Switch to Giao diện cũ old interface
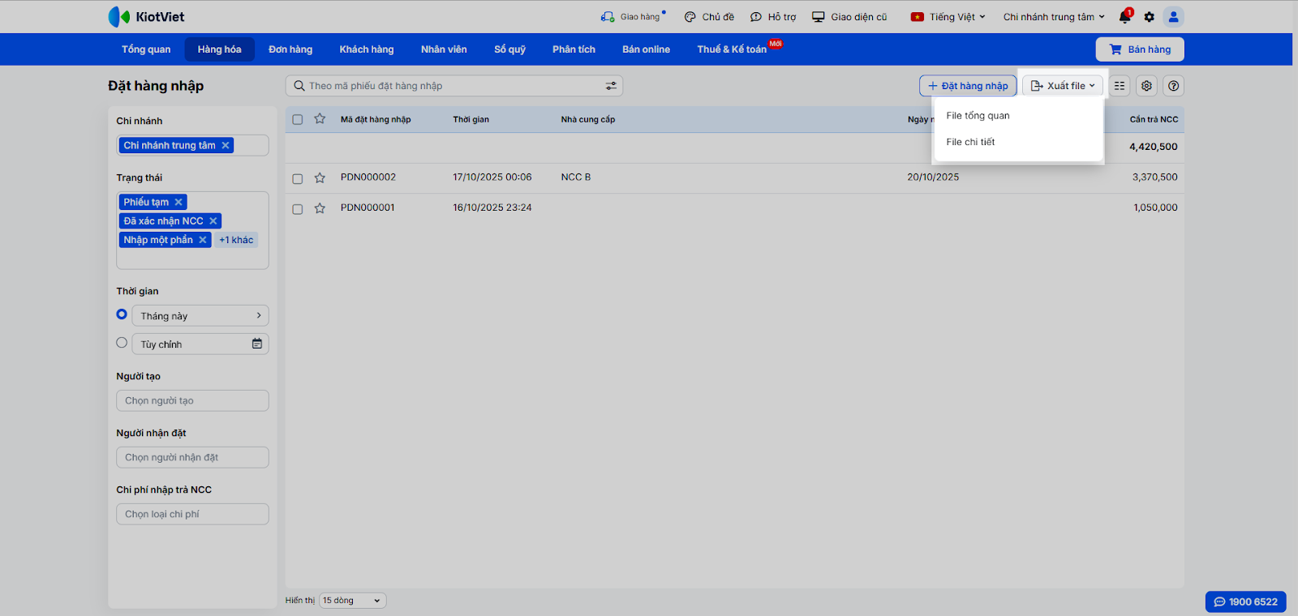 tap(849, 17)
